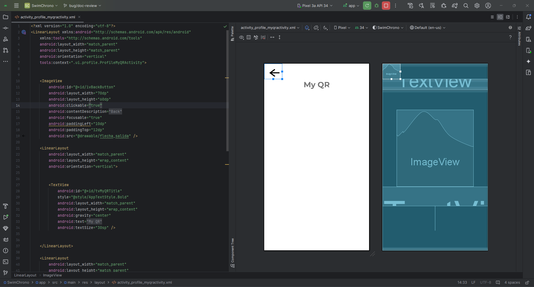The height and width of the screenshot is (287, 534).
Task: Switch editor to Code only view
Action: pyautogui.click(x=492, y=17)
